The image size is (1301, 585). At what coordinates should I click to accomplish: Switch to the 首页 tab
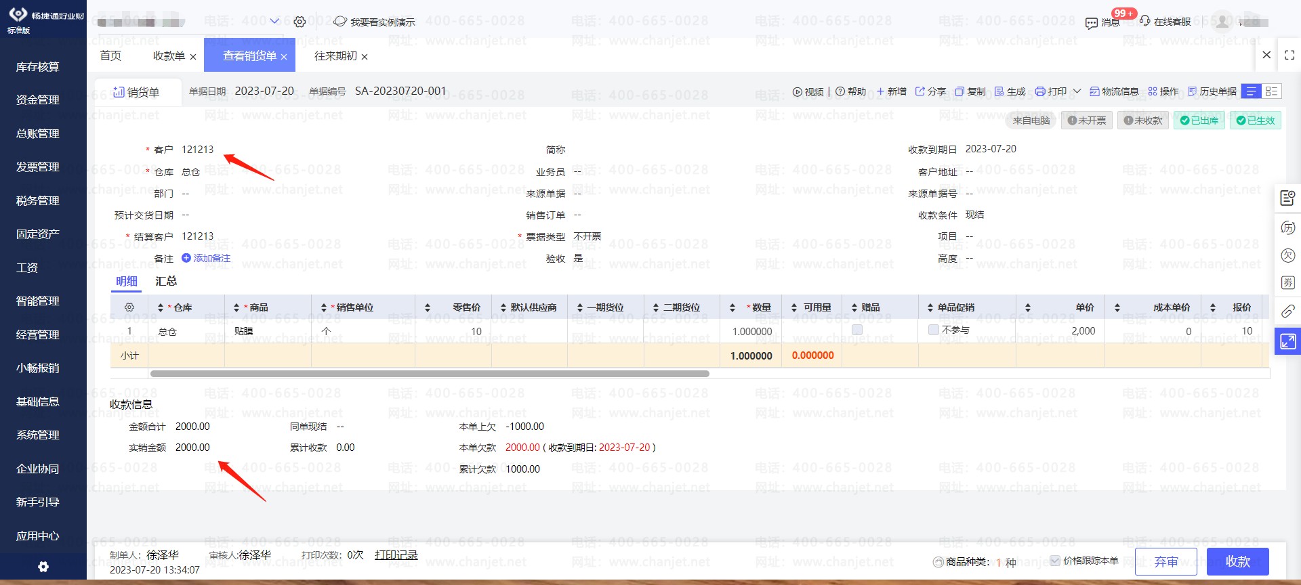point(110,56)
